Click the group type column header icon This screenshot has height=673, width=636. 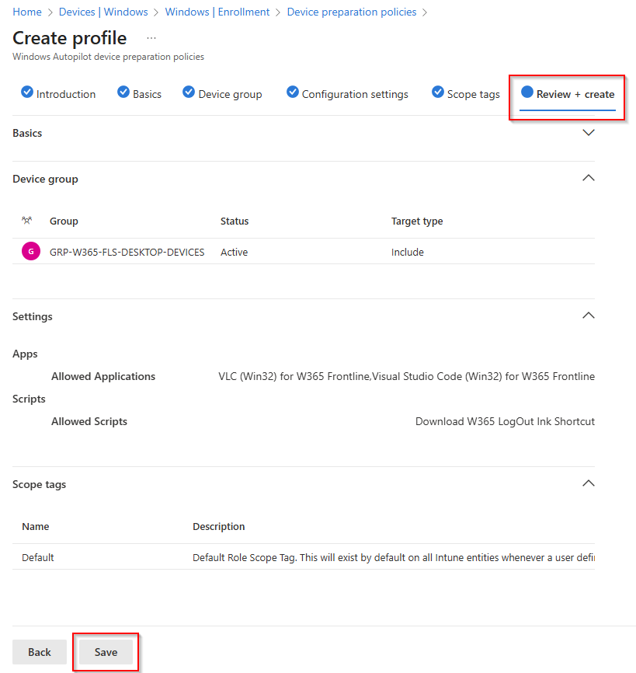26,221
